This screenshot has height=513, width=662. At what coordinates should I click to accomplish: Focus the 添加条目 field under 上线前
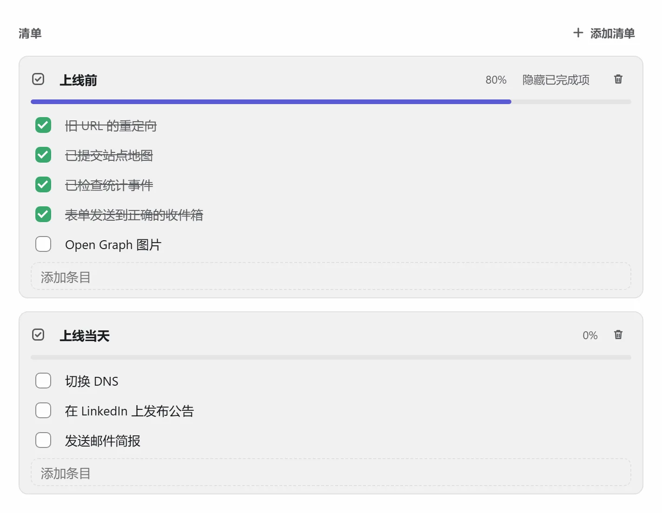[331, 276]
